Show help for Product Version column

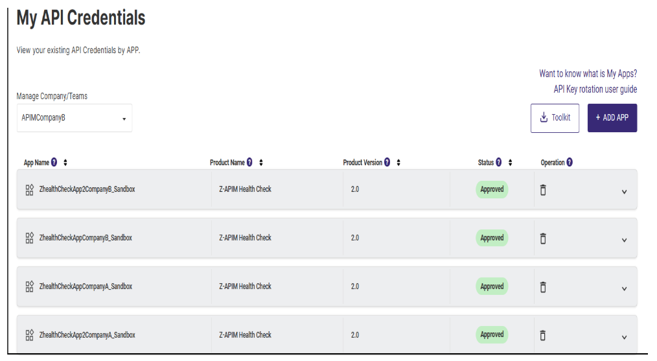tap(387, 162)
